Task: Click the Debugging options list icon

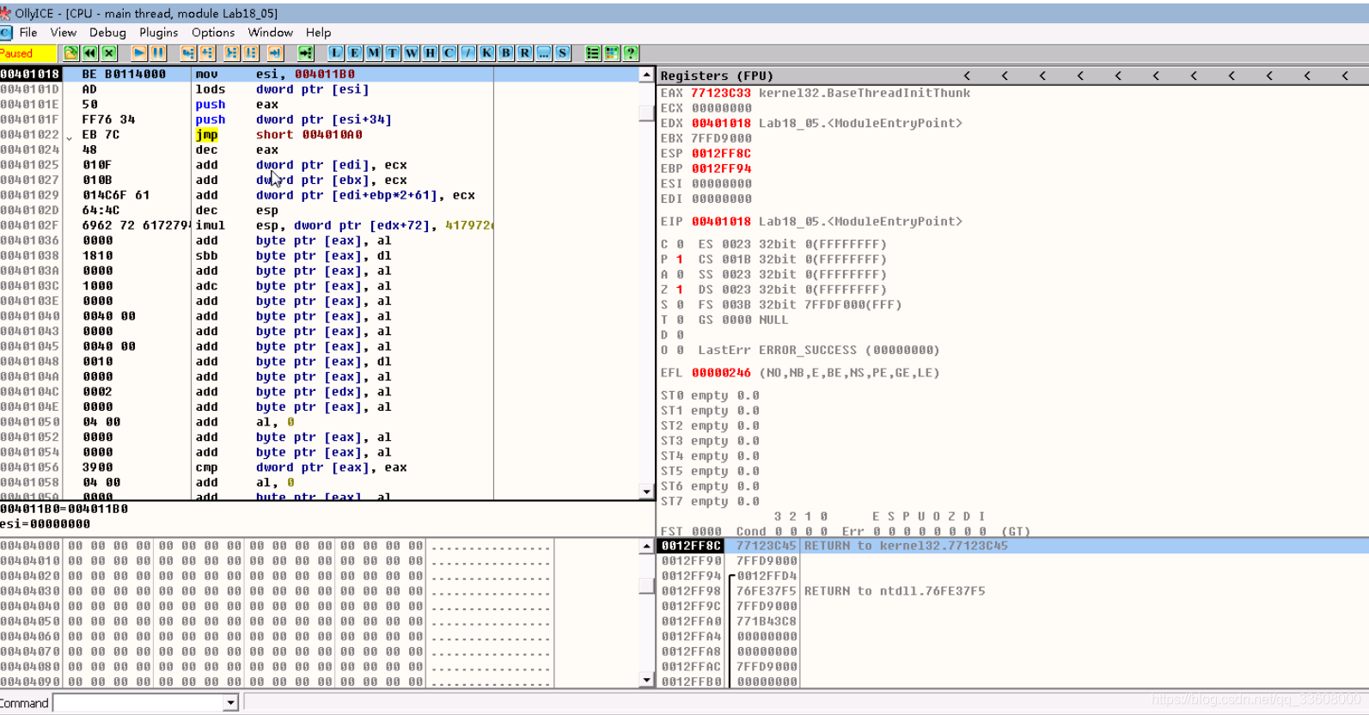Action: [x=593, y=53]
